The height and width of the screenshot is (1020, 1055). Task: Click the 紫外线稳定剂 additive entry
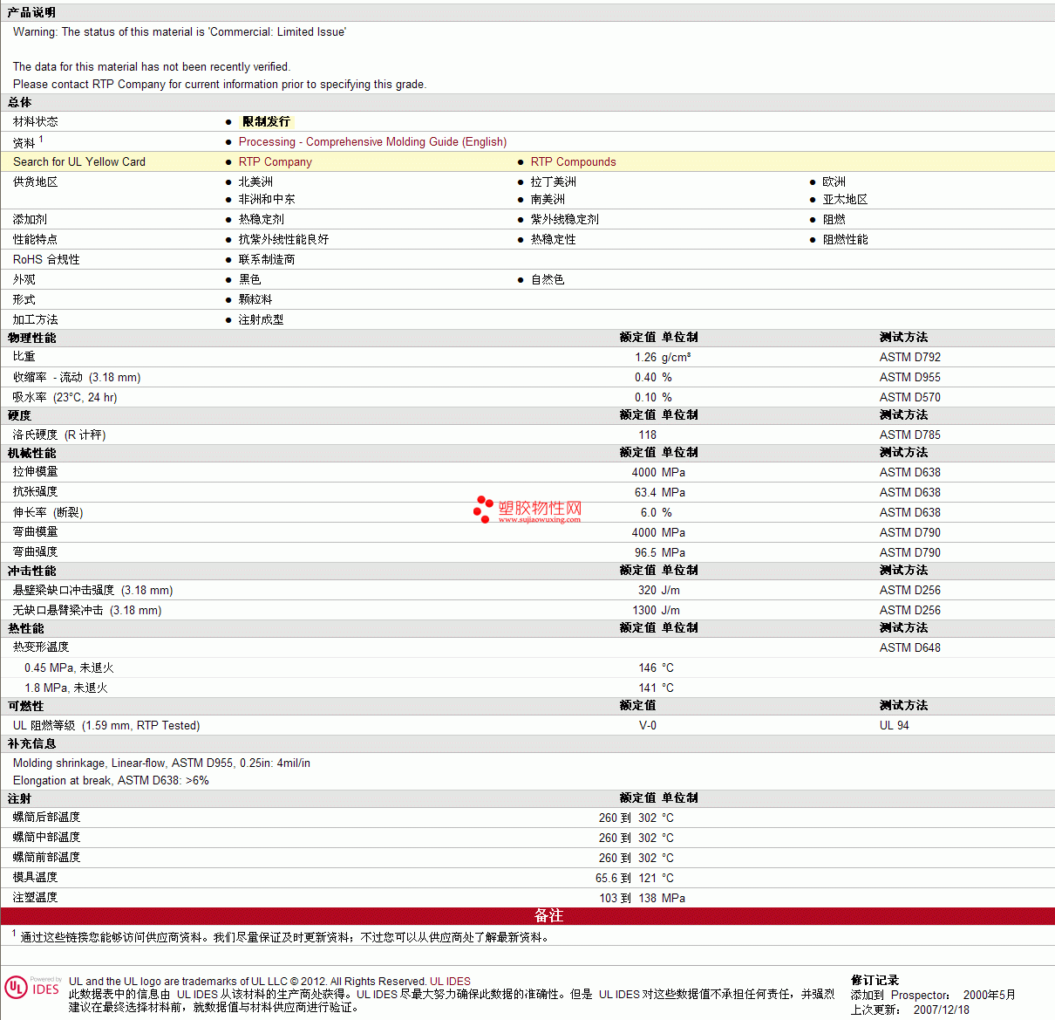click(x=565, y=219)
